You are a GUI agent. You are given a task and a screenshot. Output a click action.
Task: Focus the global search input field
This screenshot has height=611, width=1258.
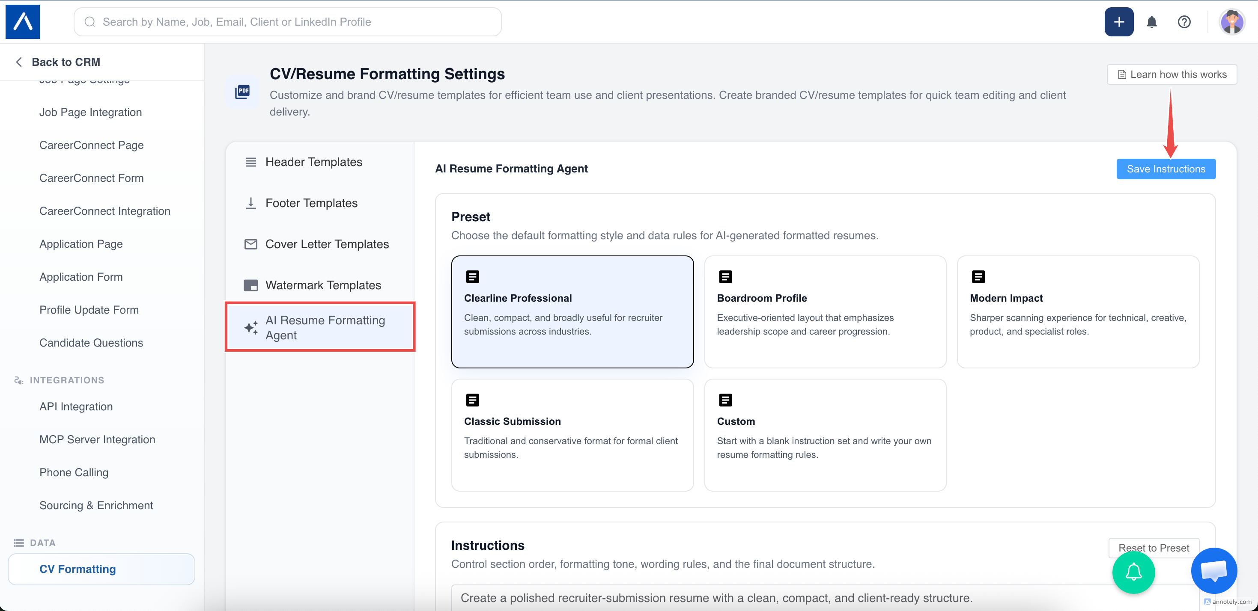tap(287, 22)
